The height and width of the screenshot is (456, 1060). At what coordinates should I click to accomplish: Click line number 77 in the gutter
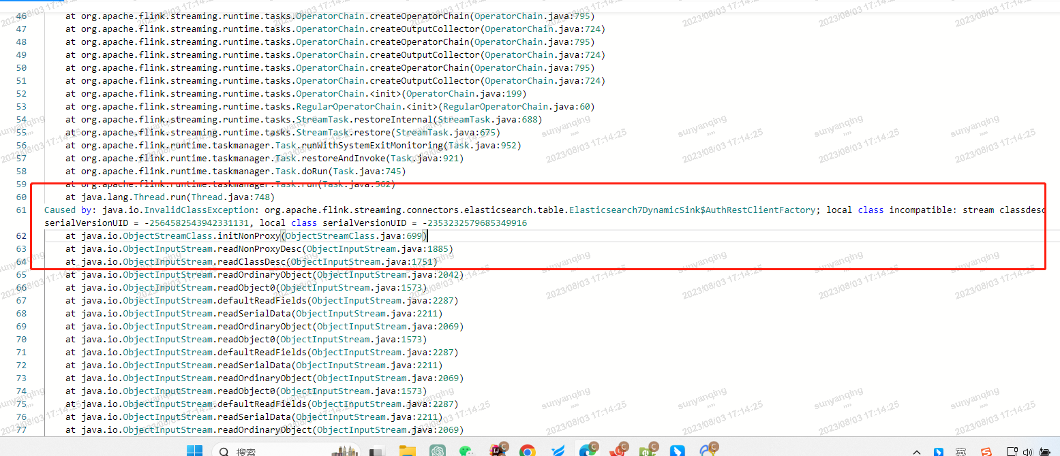20,430
